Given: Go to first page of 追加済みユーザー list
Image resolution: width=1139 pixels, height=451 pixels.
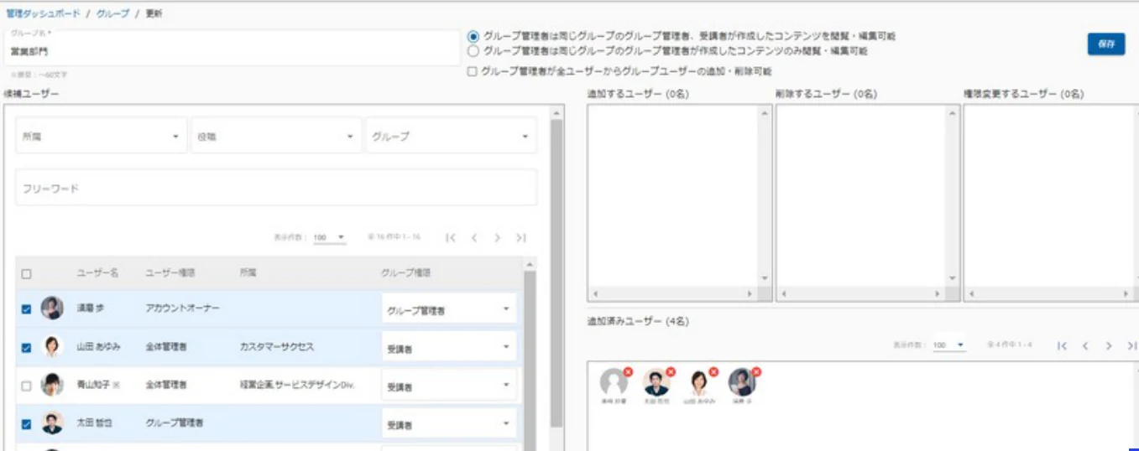Looking at the screenshot, I should click(x=1062, y=345).
